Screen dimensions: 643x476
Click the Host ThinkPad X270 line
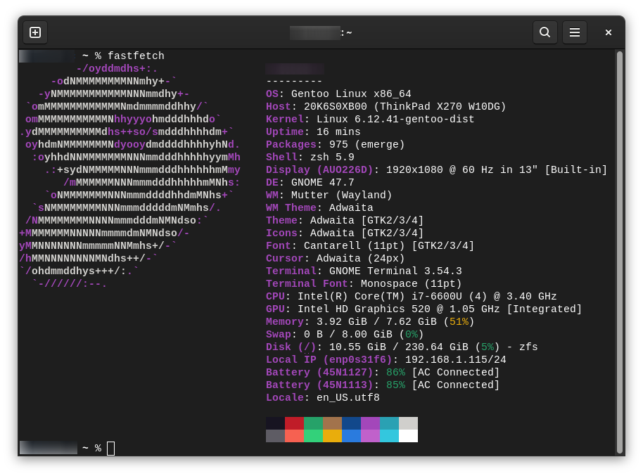(386, 107)
